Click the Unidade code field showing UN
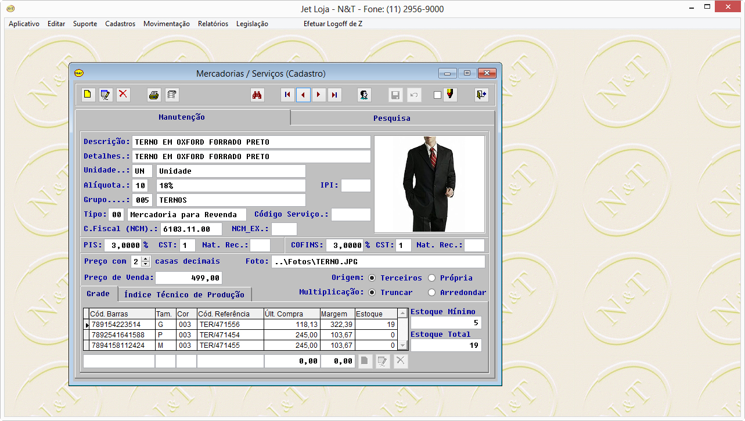This screenshot has height=421, width=745. (x=142, y=171)
